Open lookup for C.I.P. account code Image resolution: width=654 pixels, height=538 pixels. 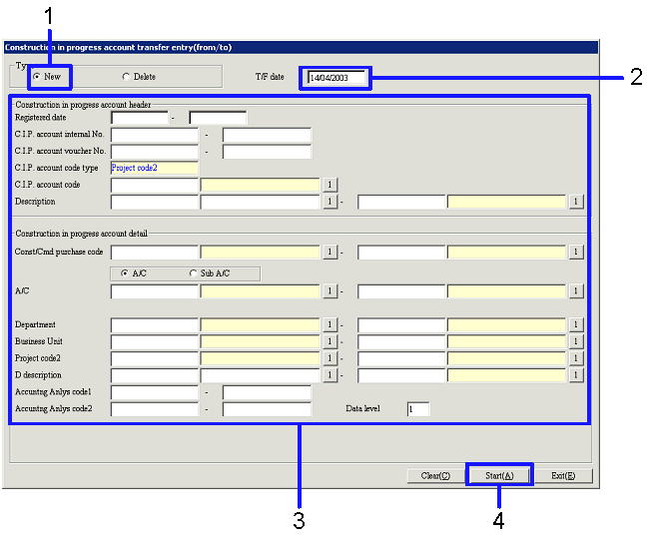pyautogui.click(x=328, y=185)
